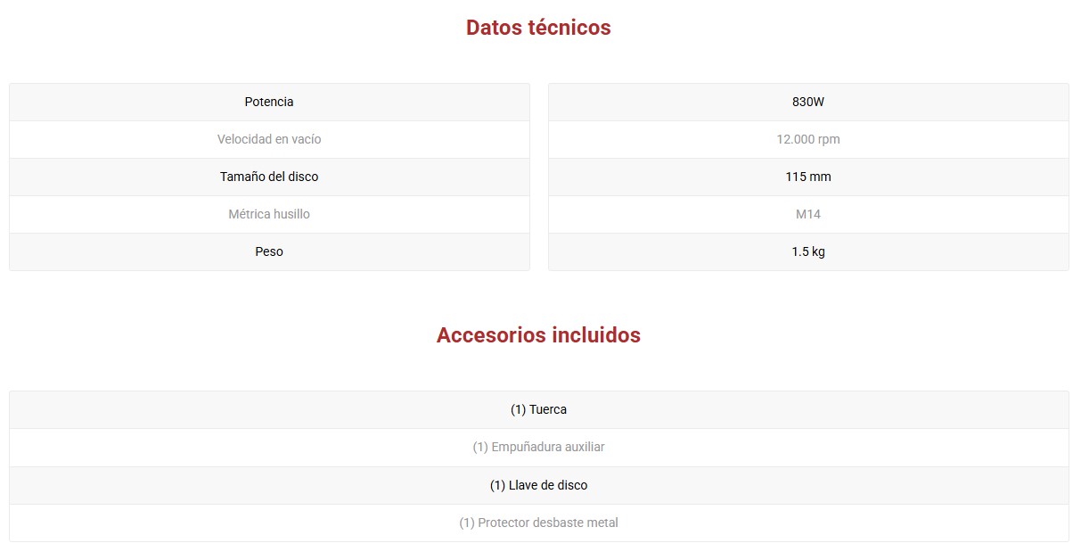Select the Peso label cell
Screen dimensions: 1081x560
pos(269,251)
